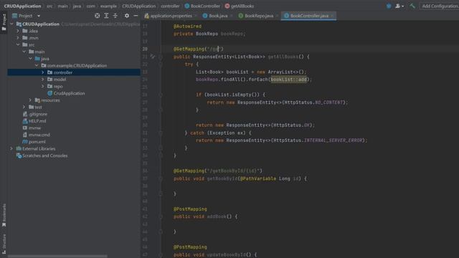Open the mvnw.cmd file
The width and height of the screenshot is (459, 258).
tap(39, 135)
